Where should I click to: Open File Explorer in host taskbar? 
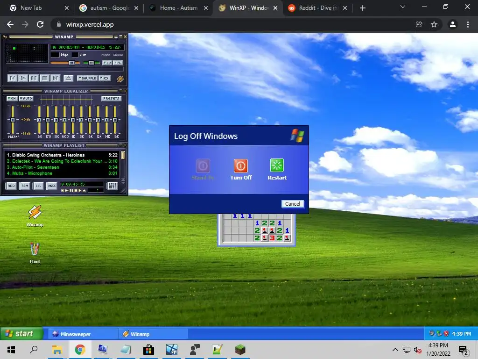point(57,350)
